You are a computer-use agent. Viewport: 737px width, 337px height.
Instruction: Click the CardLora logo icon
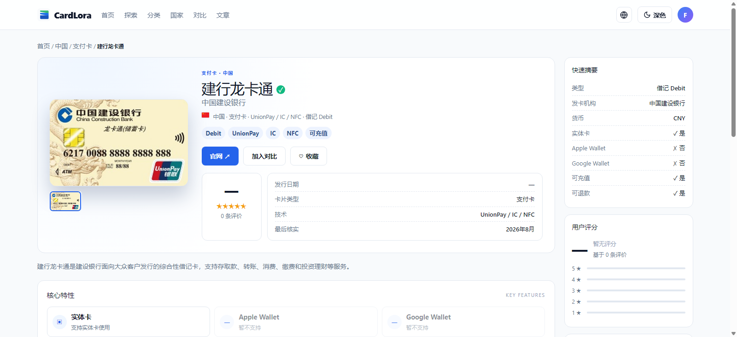pyautogui.click(x=44, y=15)
